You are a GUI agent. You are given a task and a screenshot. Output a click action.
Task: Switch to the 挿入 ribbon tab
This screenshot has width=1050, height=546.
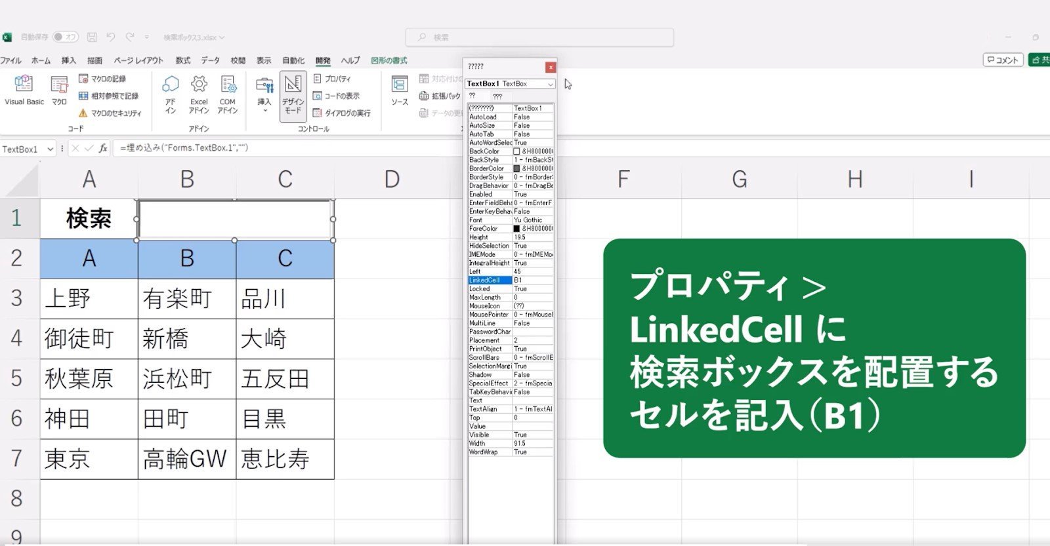pyautogui.click(x=69, y=60)
